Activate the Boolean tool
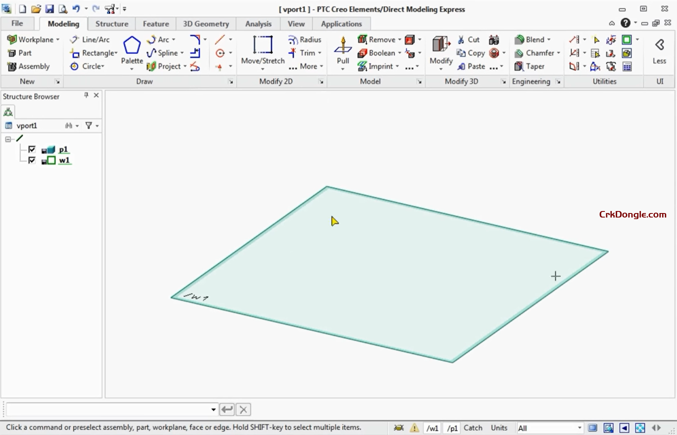The height and width of the screenshot is (435, 677). [x=379, y=53]
